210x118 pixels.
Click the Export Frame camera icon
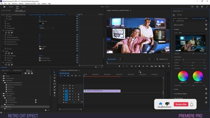[x=159, y=66]
